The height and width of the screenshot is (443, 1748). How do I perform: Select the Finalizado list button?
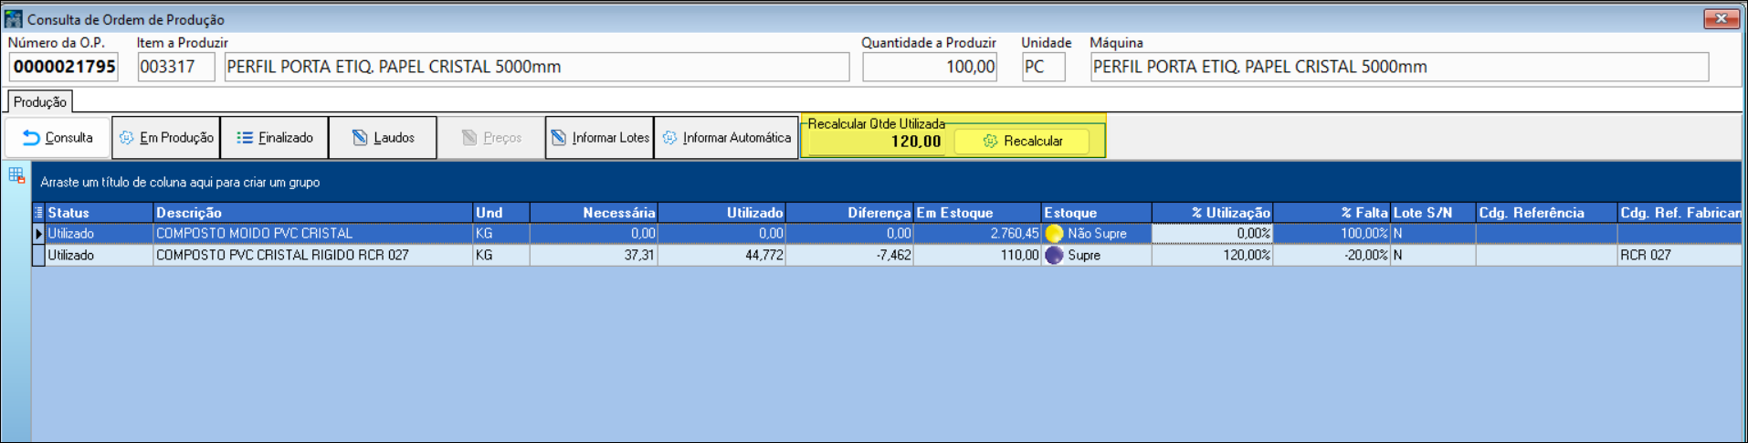pyautogui.click(x=274, y=138)
